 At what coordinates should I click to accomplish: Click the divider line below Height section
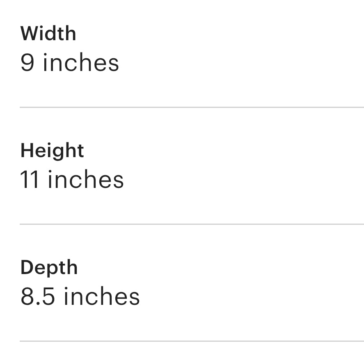click(x=192, y=224)
